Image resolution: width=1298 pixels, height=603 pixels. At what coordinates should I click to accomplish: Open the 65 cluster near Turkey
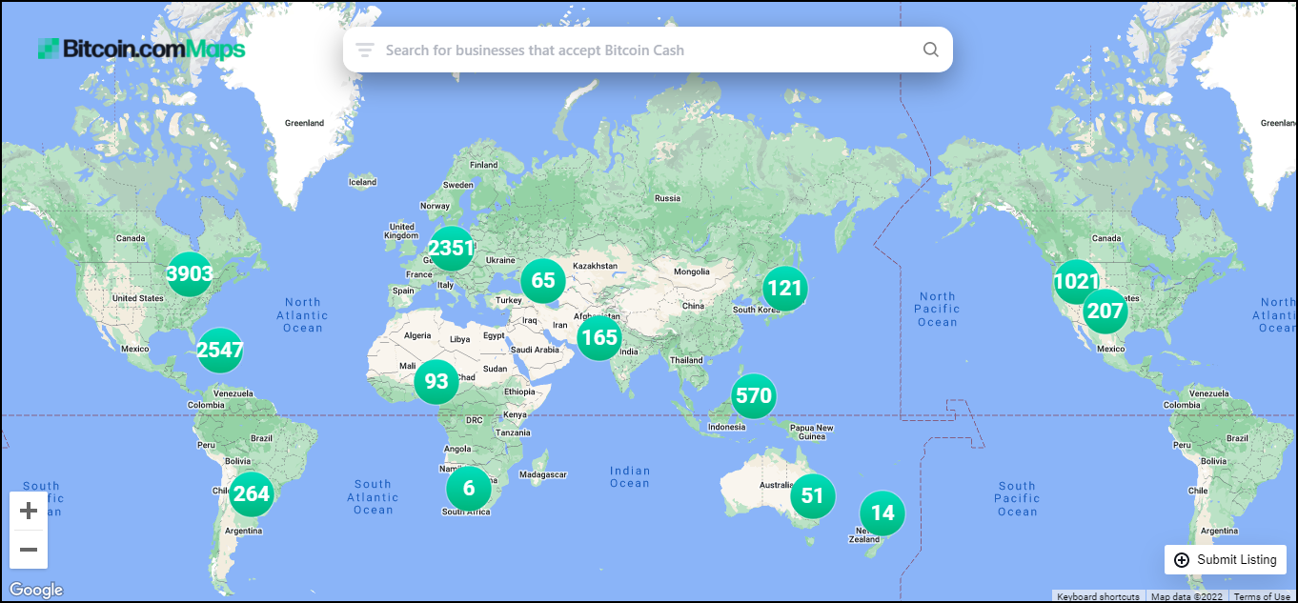coord(543,280)
